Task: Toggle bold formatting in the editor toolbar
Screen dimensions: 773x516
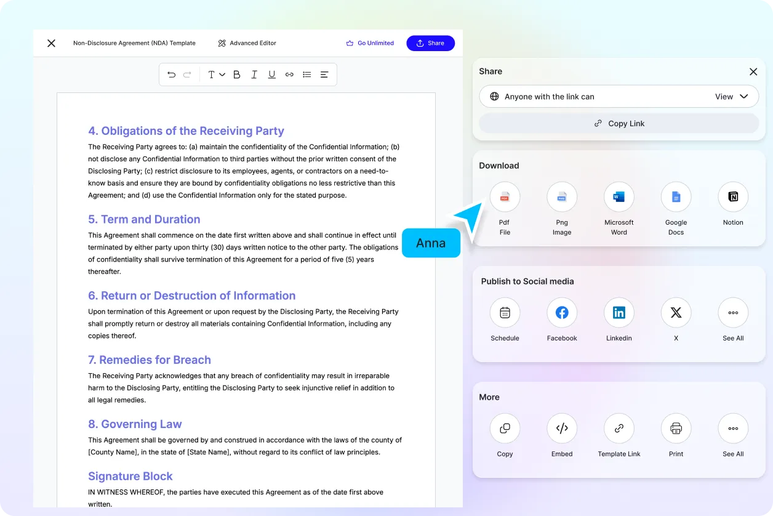Action: 236,74
